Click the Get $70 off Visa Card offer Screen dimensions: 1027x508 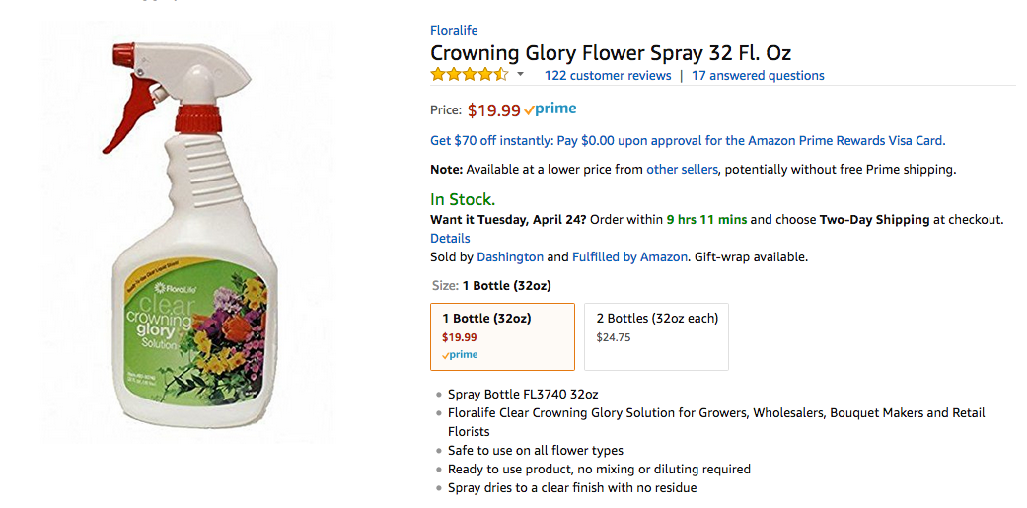pyautogui.click(x=688, y=140)
